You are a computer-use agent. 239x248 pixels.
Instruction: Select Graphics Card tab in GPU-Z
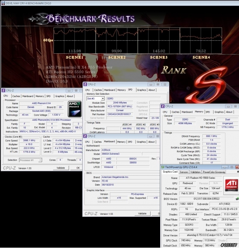[170, 172]
